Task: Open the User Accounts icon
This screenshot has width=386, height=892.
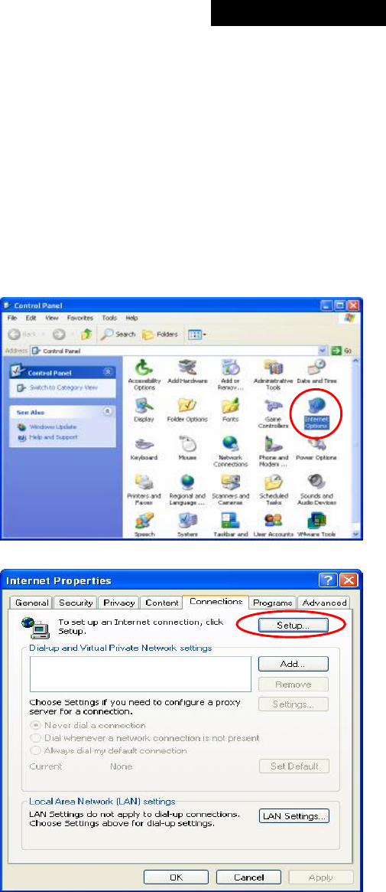Action: click(x=273, y=525)
